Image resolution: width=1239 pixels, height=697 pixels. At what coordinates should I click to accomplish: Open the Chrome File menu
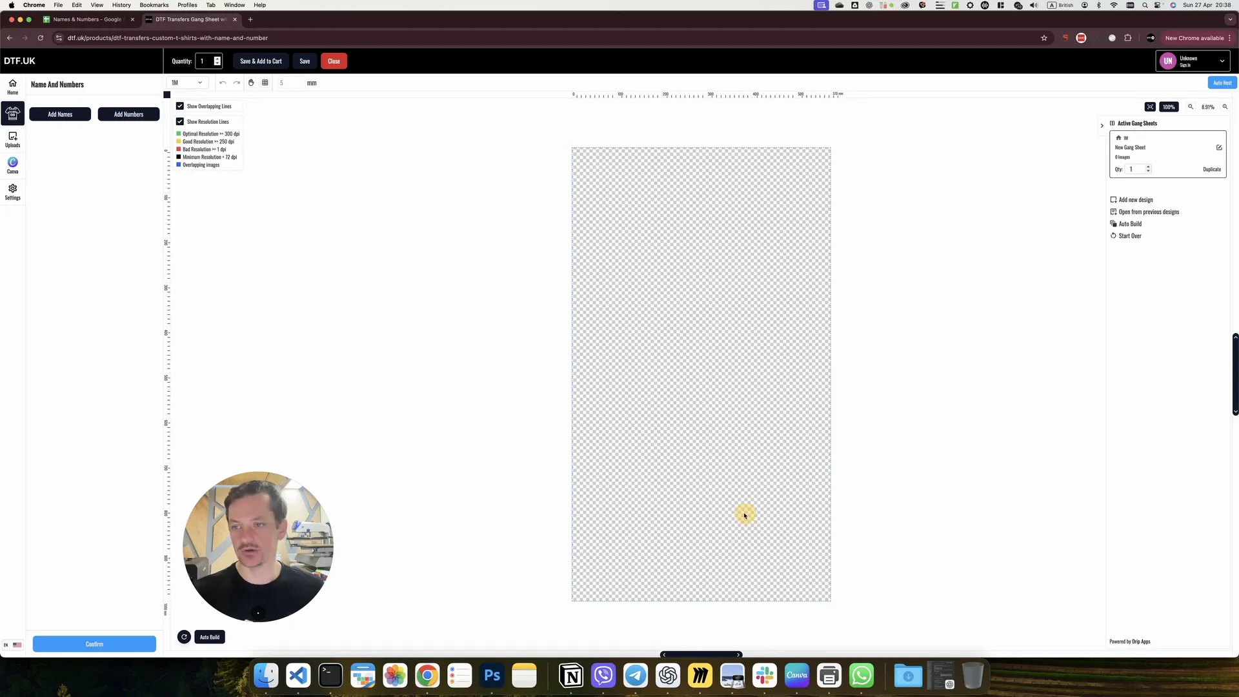click(x=58, y=5)
